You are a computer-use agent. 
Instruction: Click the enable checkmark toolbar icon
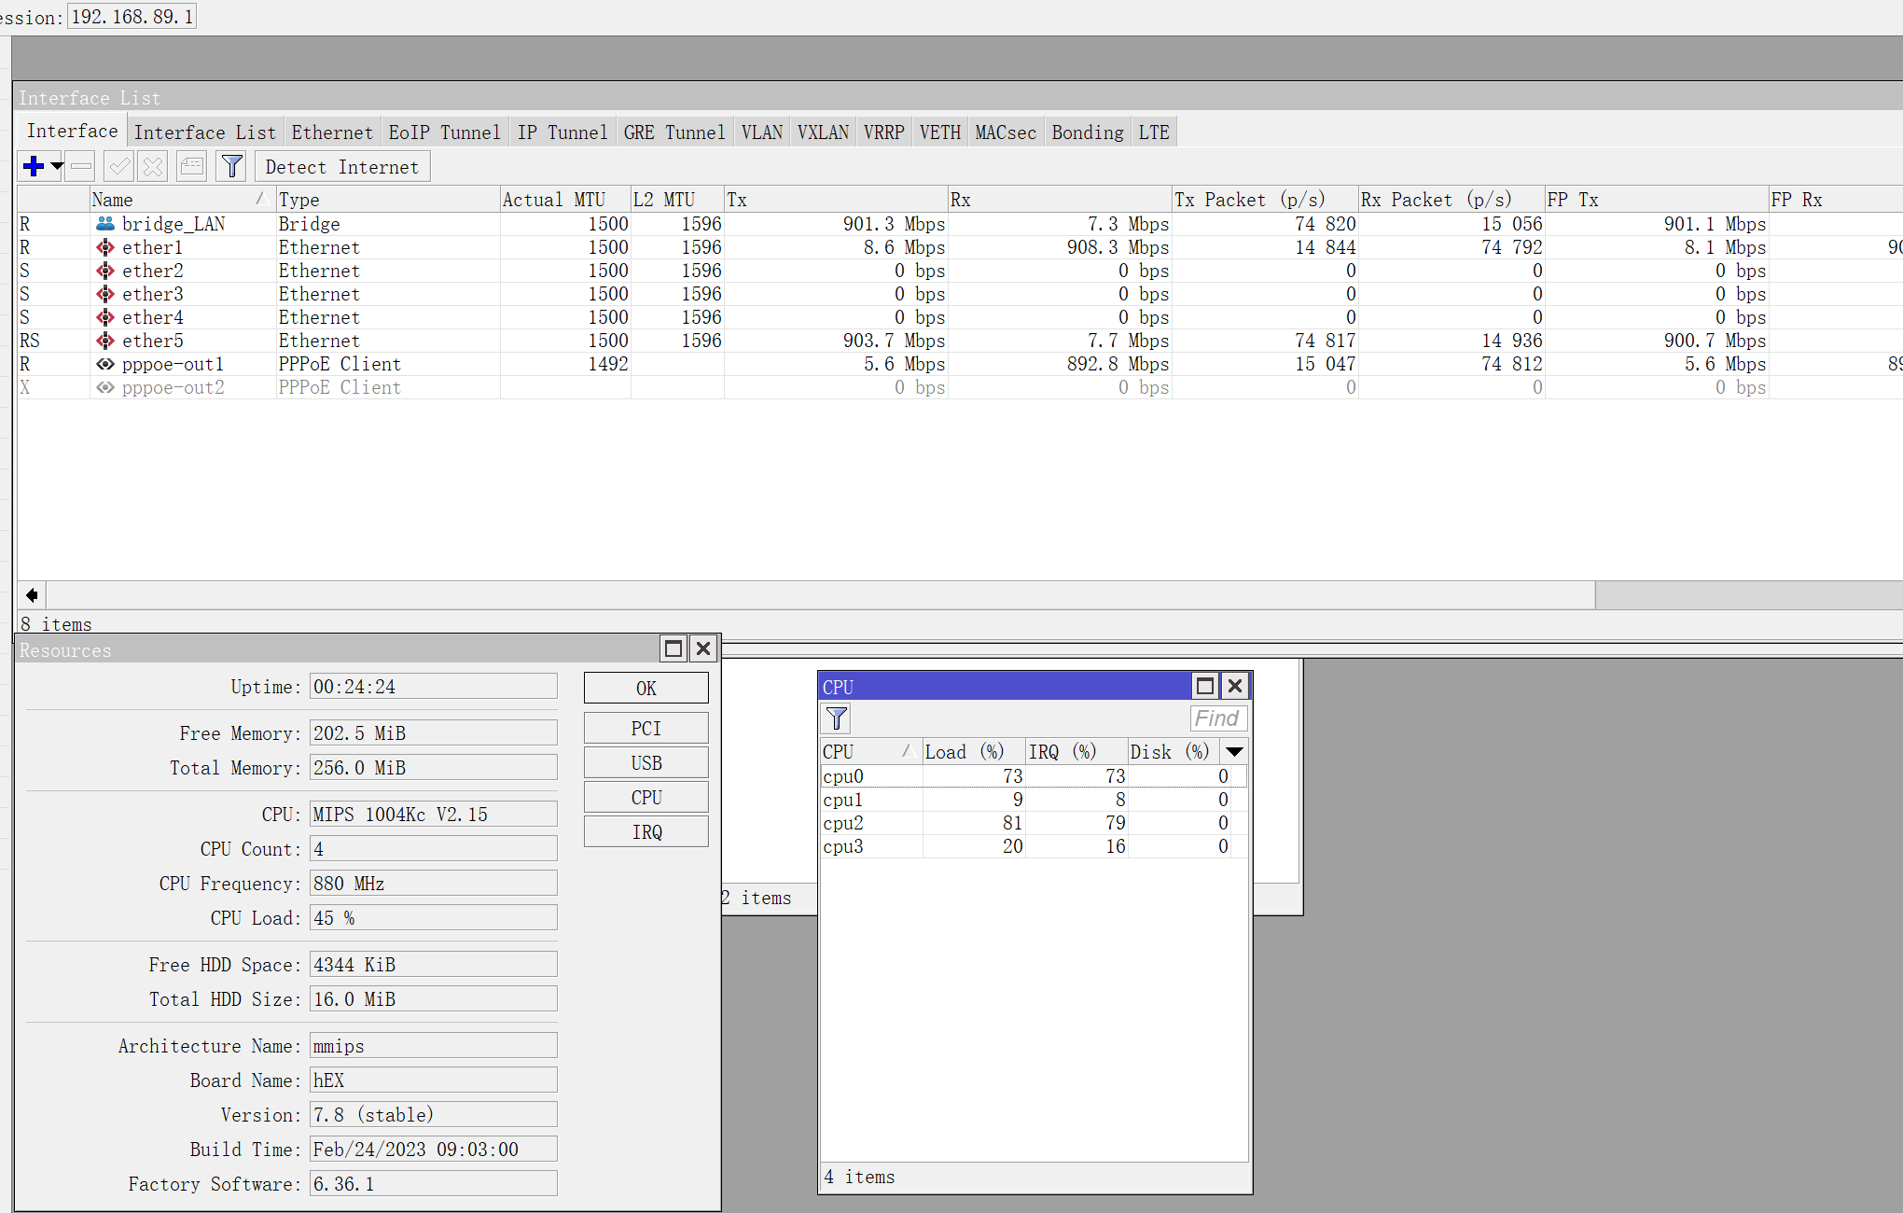[x=119, y=167]
